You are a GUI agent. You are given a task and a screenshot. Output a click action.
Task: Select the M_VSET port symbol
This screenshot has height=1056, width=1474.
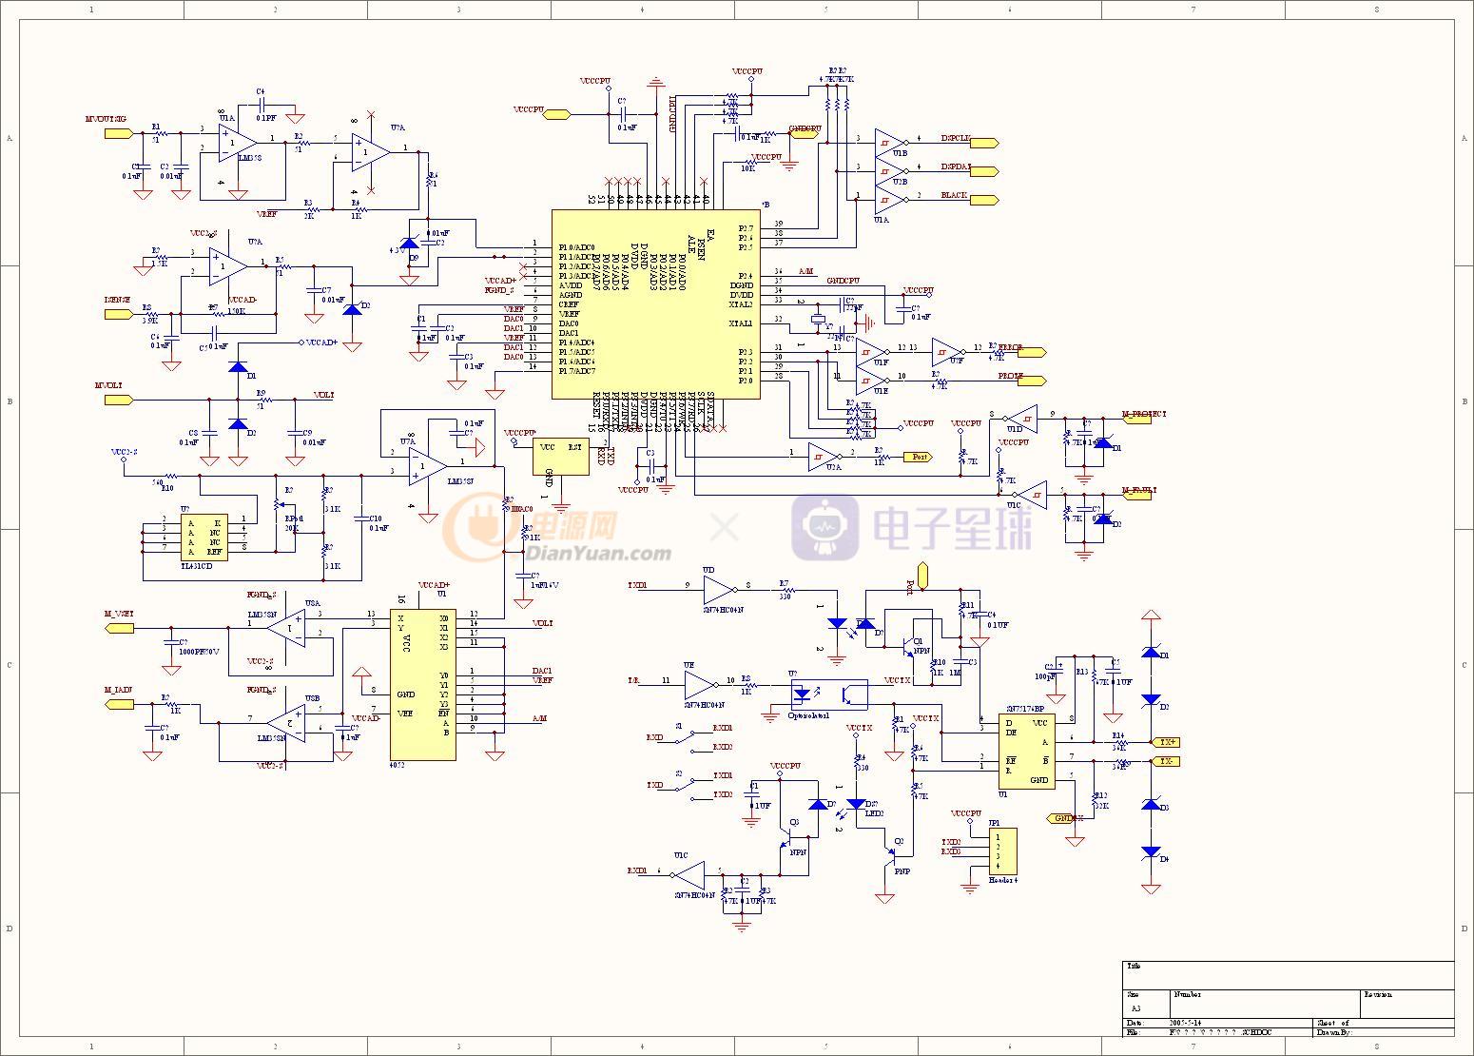(118, 627)
